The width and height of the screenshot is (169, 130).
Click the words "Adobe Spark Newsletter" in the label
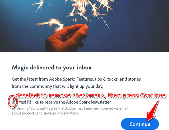89,102
